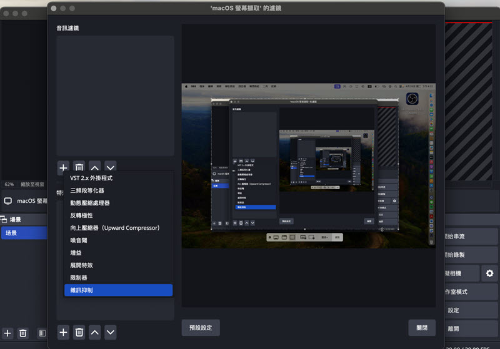Open virtual camera settings gear icon
The width and height of the screenshot is (500, 349).
pyautogui.click(x=489, y=273)
